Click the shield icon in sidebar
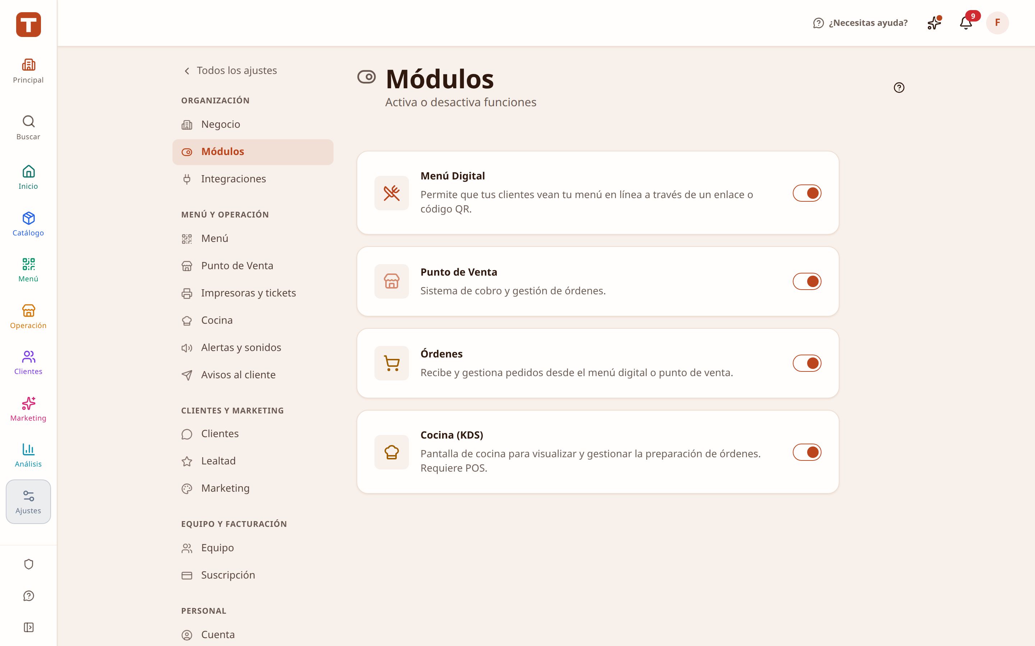1035x646 pixels. (x=29, y=565)
